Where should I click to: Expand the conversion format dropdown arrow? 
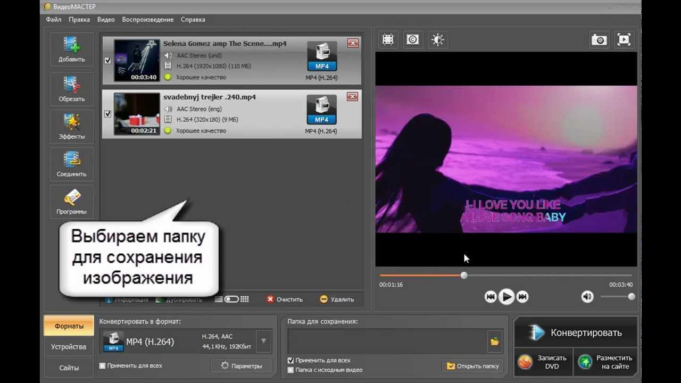pyautogui.click(x=263, y=342)
